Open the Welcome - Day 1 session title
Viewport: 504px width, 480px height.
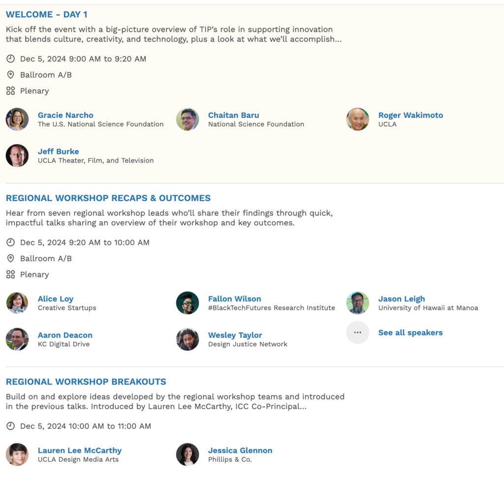coord(46,14)
